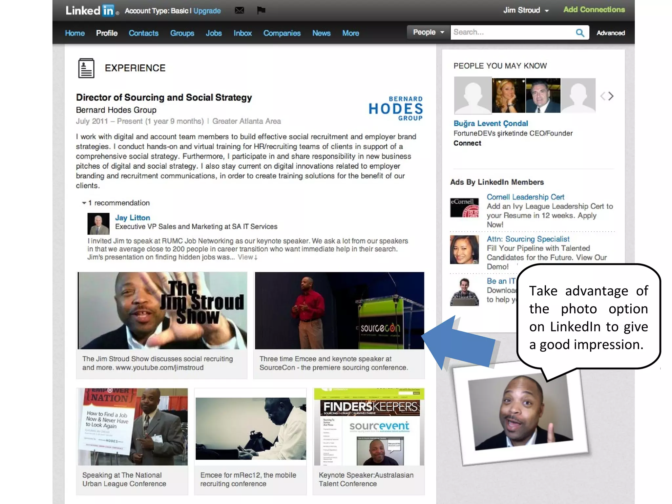Open the SourceCon keynote speaker photo
672x504 pixels.
coord(339,310)
